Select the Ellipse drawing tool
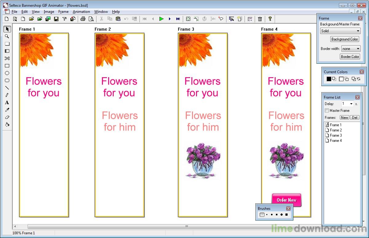369x238 pixels. pyautogui.click(x=7, y=73)
